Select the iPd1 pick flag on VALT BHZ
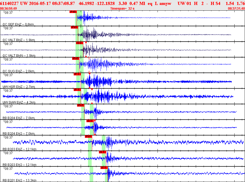Viewport: 245px width, 182px height. point(74,27)
